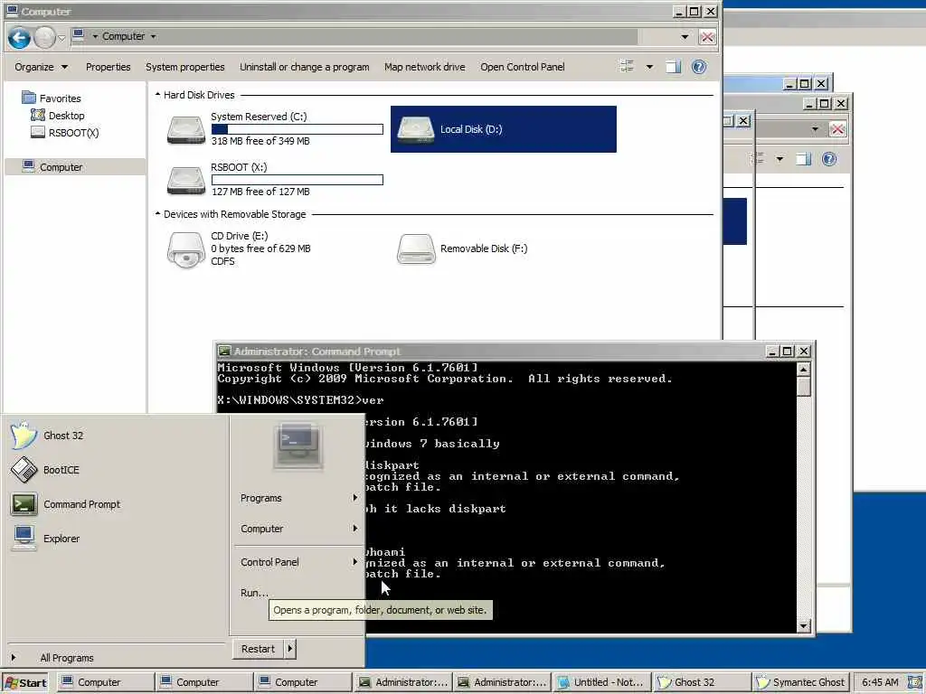Click the Computer icon in the address bar

(x=78, y=36)
